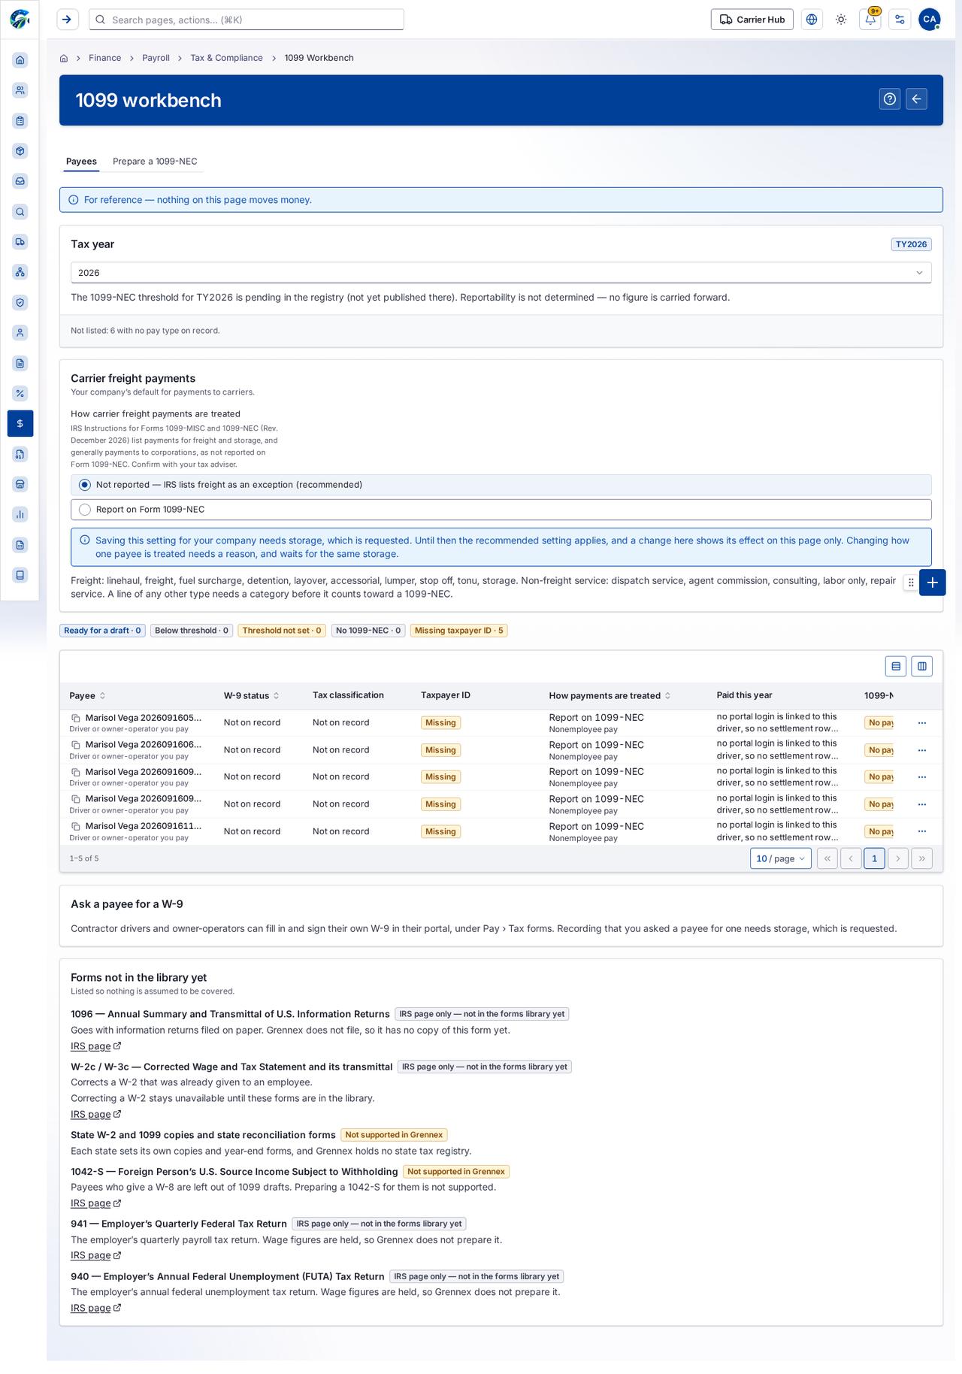Open the sliders settings icon
The image size is (962, 1374).
point(900,20)
